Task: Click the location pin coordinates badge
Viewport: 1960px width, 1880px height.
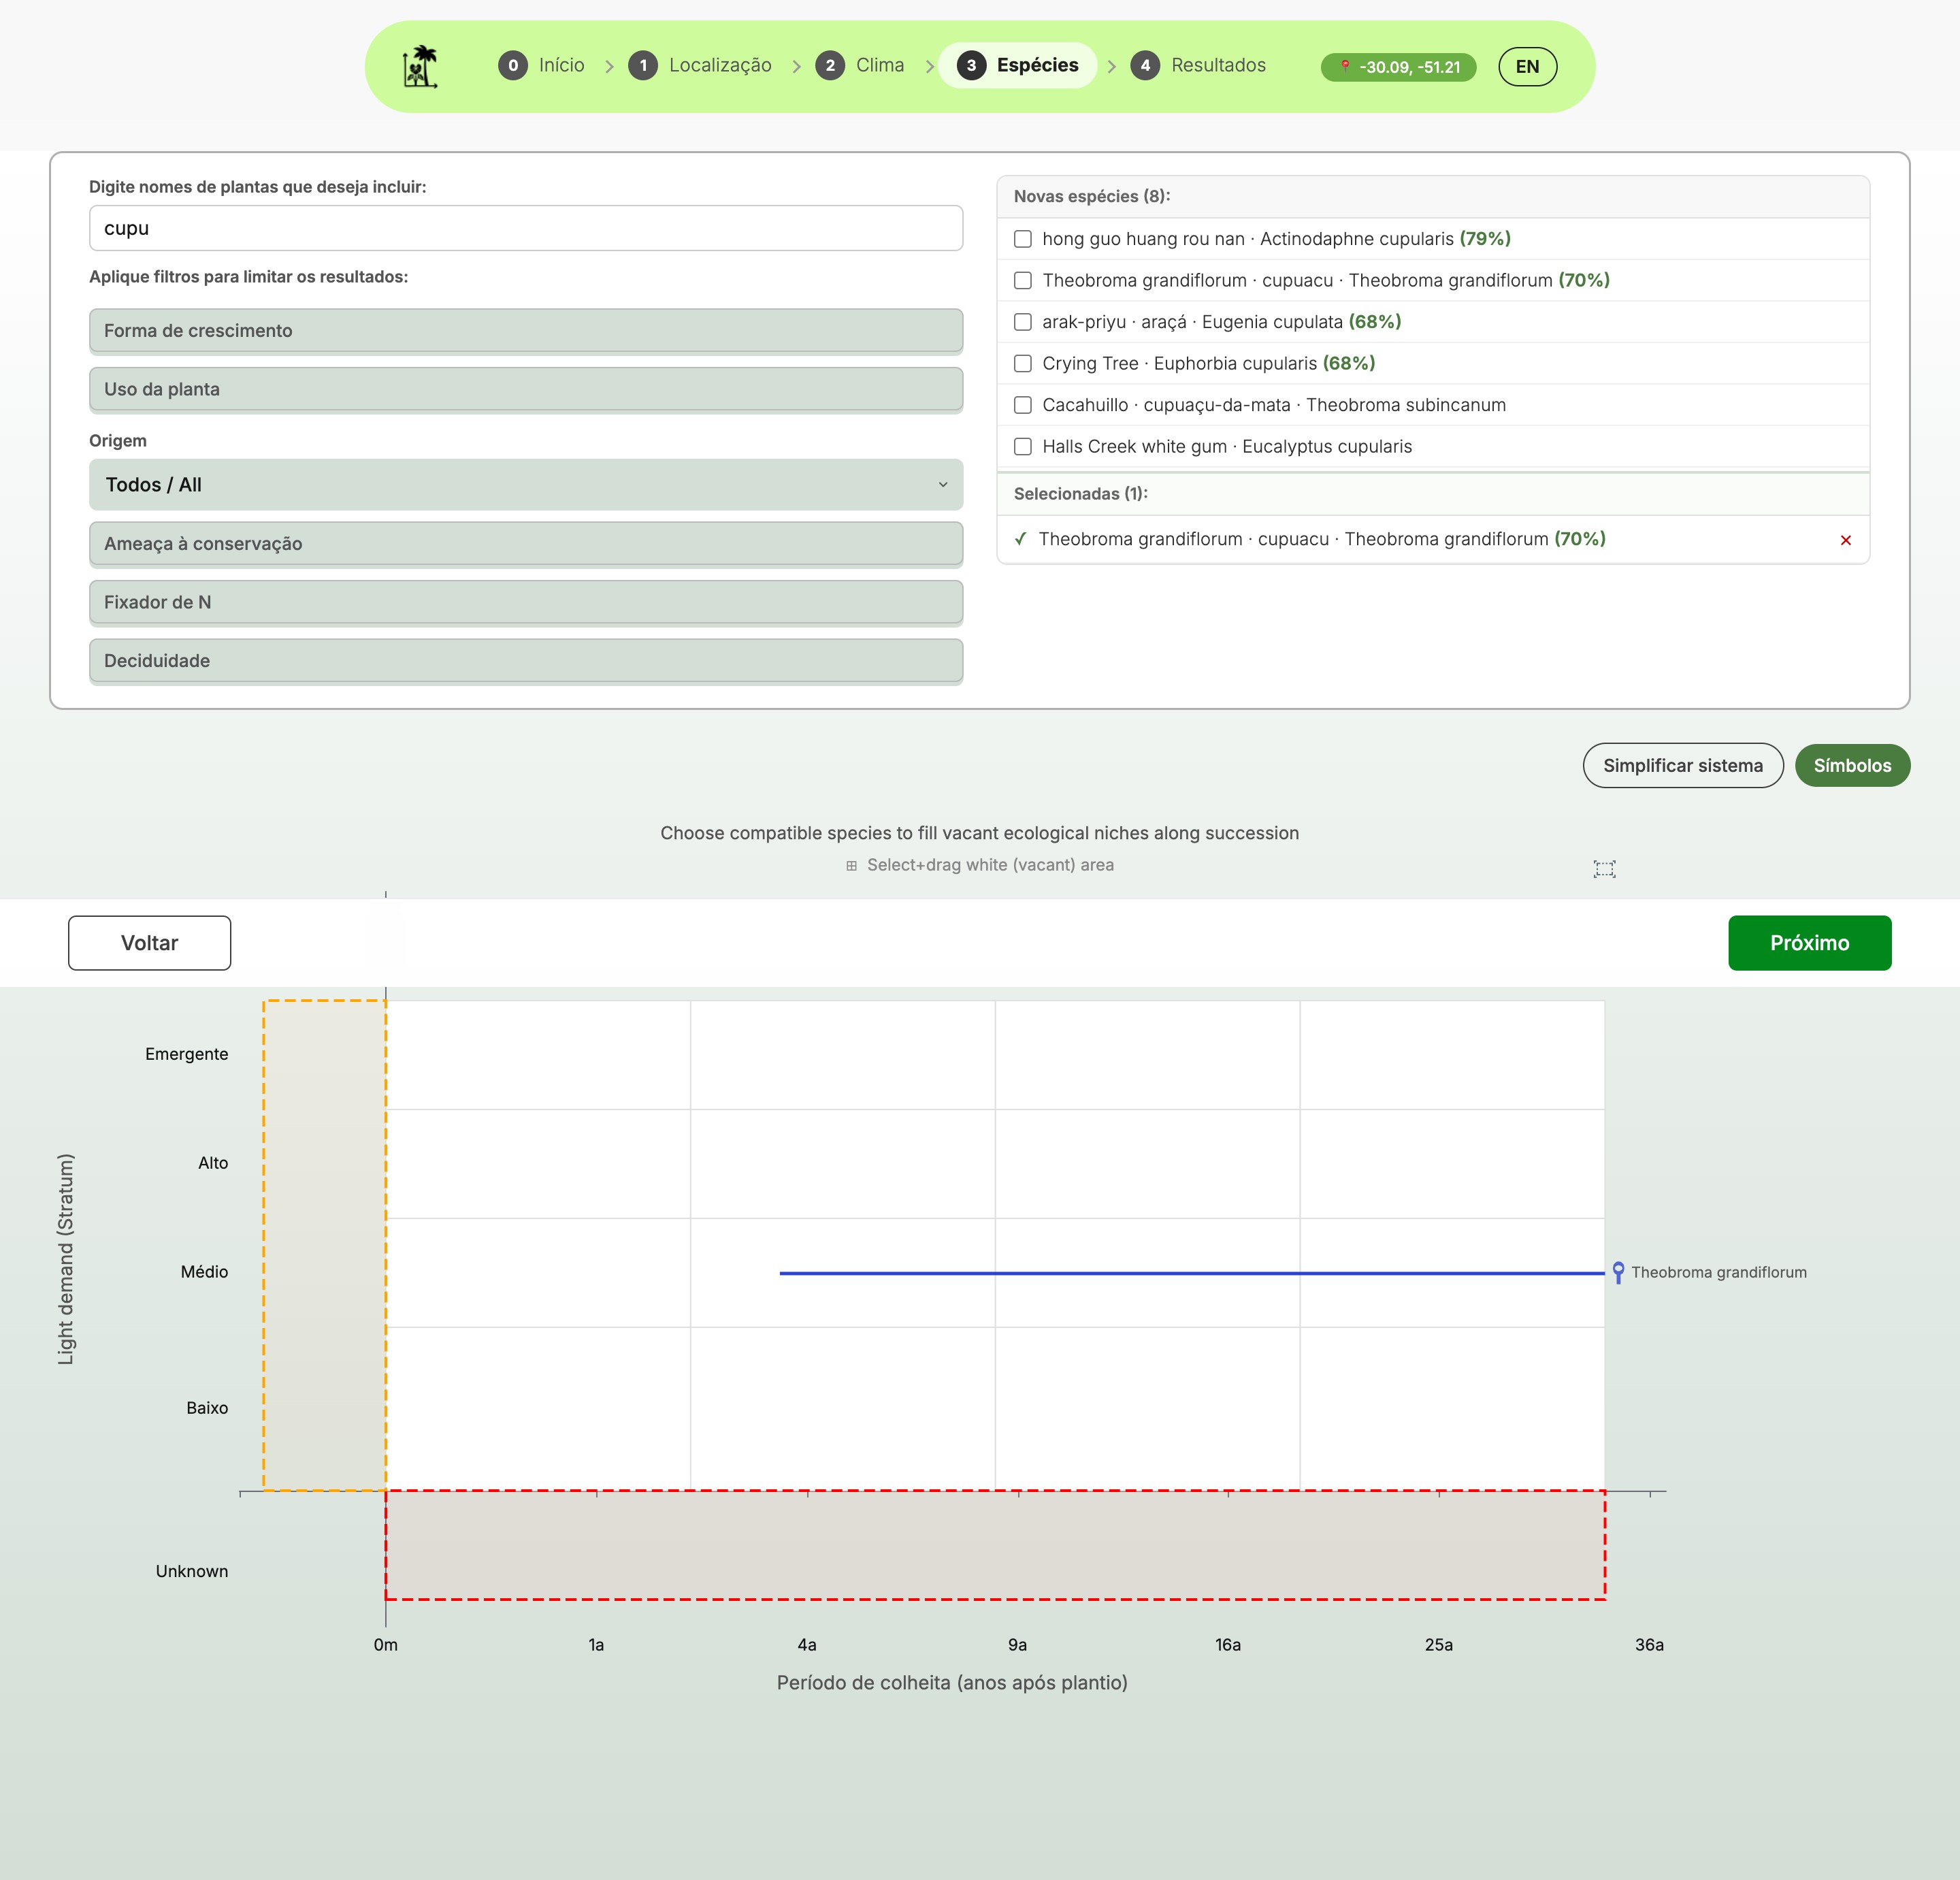Action: point(1398,67)
